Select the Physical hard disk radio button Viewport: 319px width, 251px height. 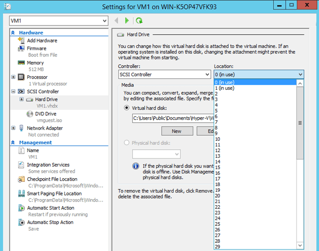click(126, 142)
